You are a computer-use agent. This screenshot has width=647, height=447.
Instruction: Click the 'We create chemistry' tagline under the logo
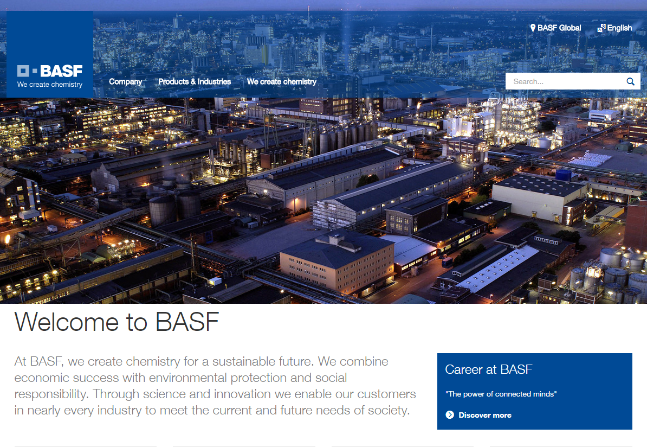pos(50,84)
